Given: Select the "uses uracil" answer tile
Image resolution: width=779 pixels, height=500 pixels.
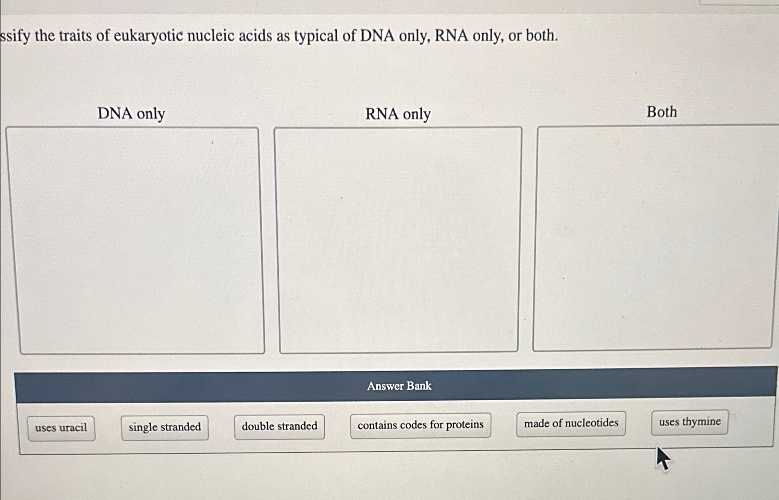Looking at the screenshot, I should point(61,427).
